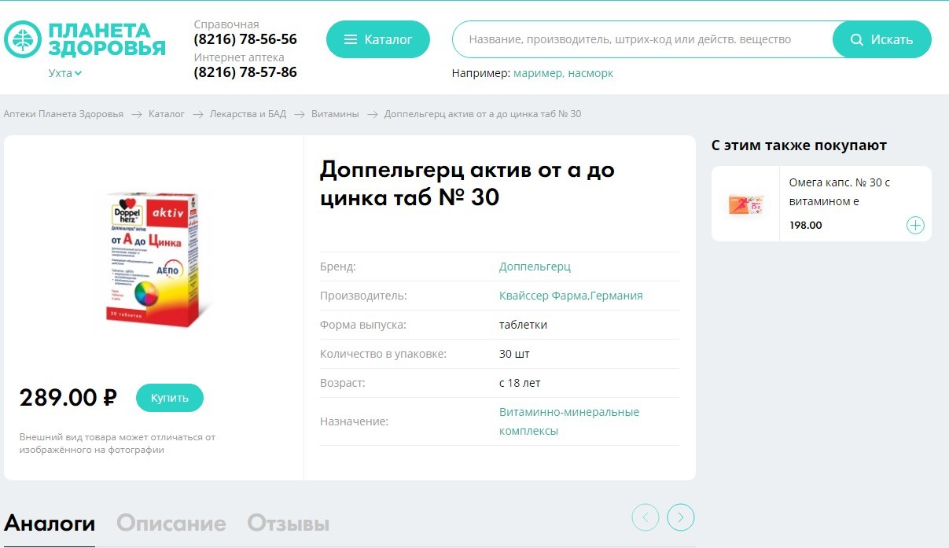
Task: Click the next arrow in analogs carousel
Action: (x=681, y=517)
